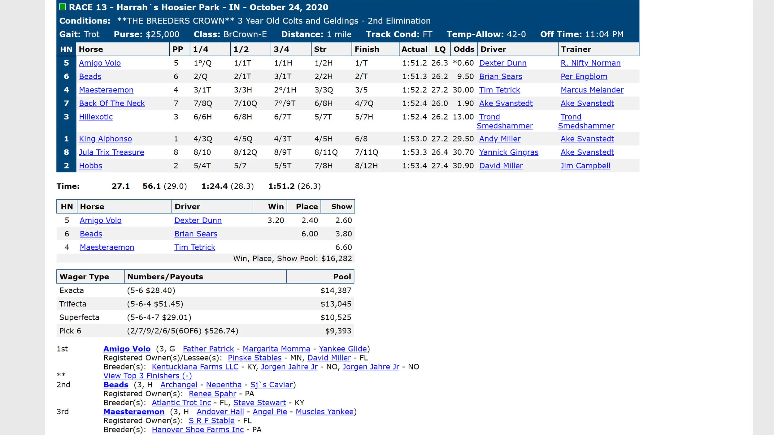Click the green square icon before RACE 13
774x435 pixels.
coord(63,7)
